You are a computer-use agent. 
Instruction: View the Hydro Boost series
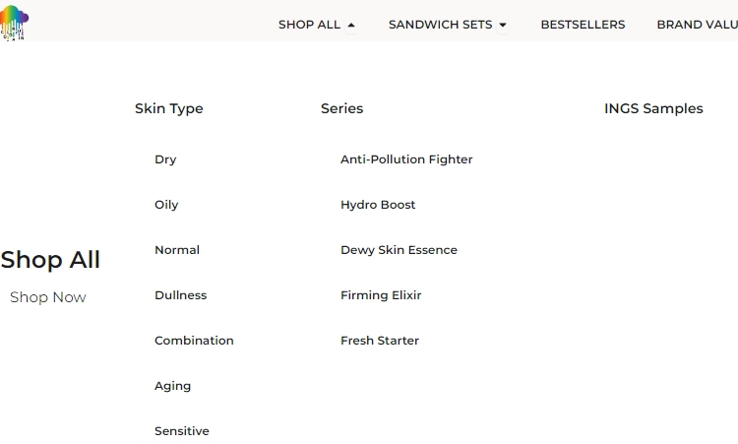tap(378, 205)
